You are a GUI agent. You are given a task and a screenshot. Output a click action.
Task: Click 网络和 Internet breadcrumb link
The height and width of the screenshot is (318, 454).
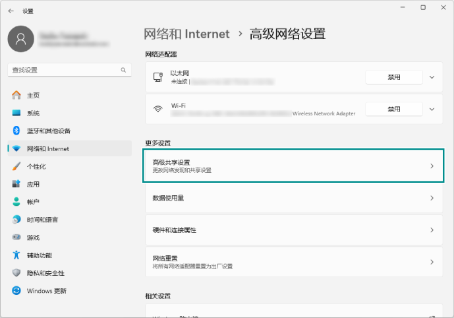click(x=186, y=34)
